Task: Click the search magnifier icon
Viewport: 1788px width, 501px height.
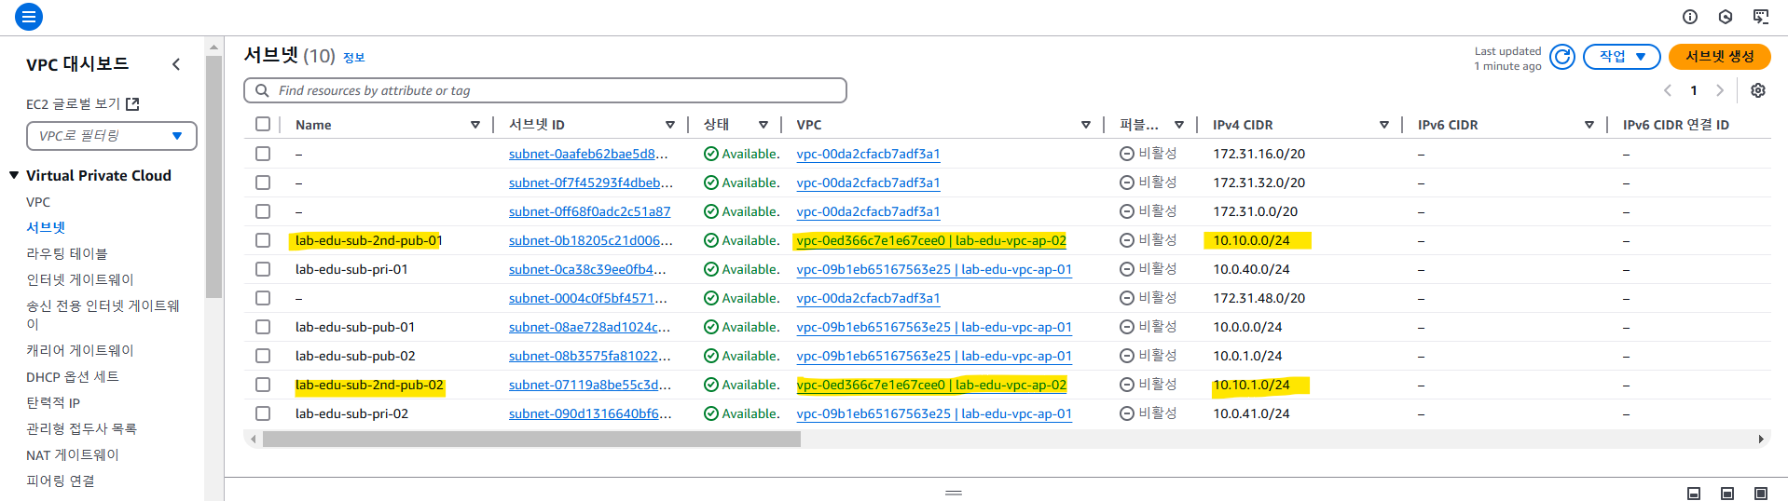Action: coord(262,90)
